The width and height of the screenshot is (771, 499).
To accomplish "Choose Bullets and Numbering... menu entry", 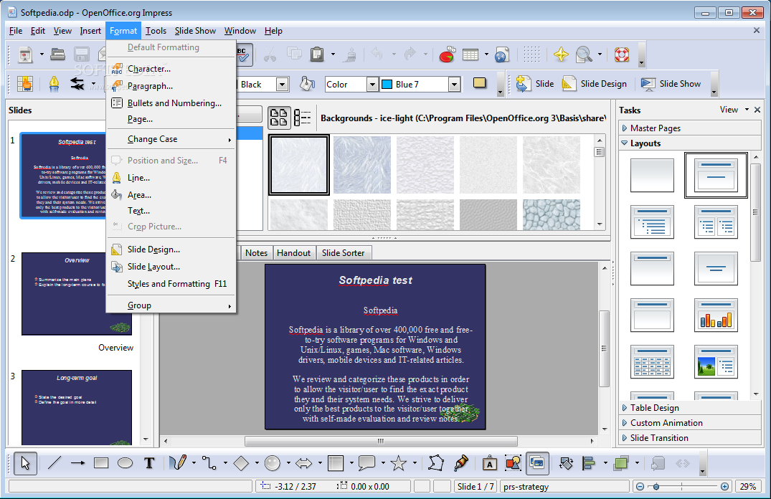I will pyautogui.click(x=171, y=103).
